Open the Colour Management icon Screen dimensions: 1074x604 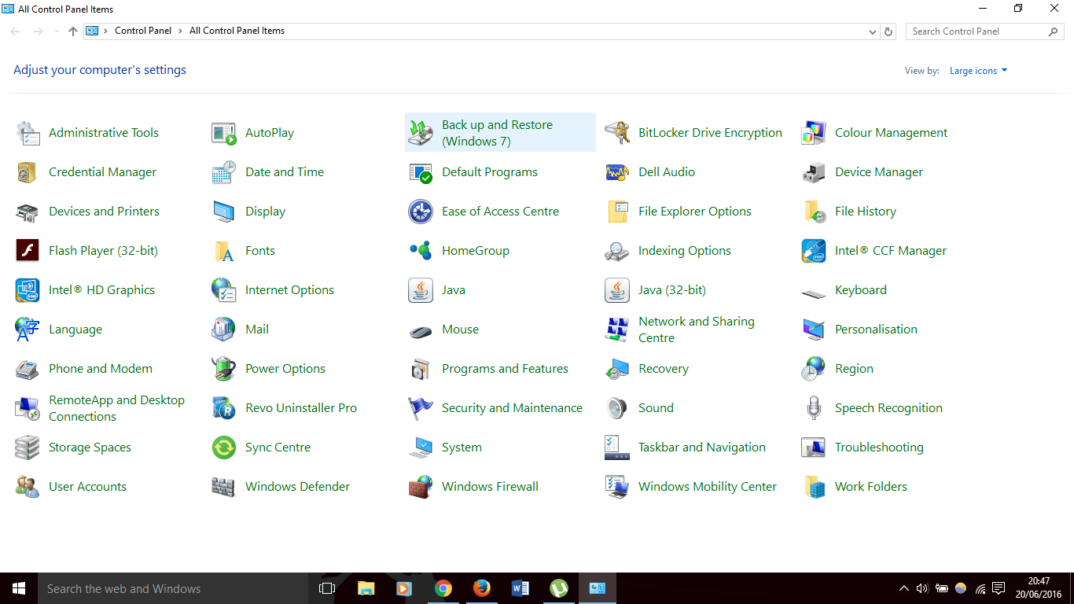point(814,133)
